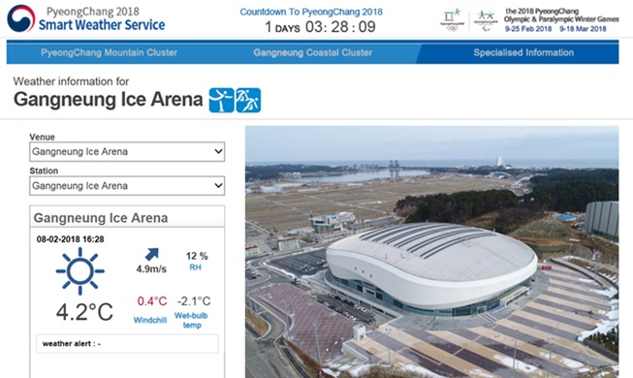Click the 08-02-2018 16:28 timestamp
This screenshot has width=633, height=378.
[x=70, y=239]
